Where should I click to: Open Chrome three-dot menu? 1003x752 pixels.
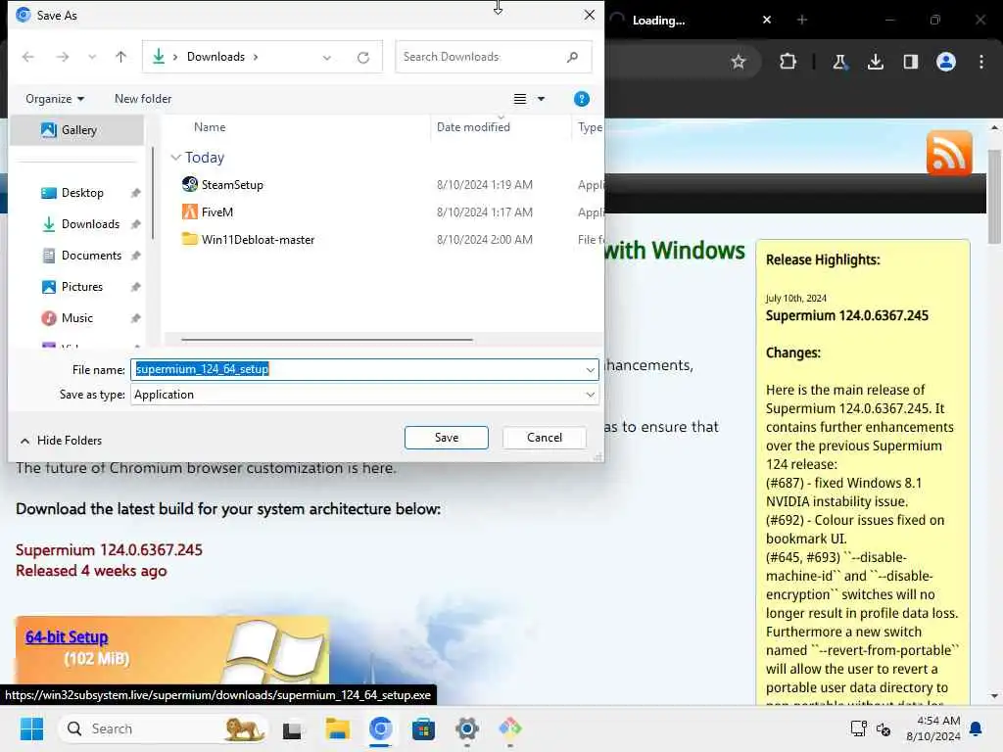click(x=981, y=62)
